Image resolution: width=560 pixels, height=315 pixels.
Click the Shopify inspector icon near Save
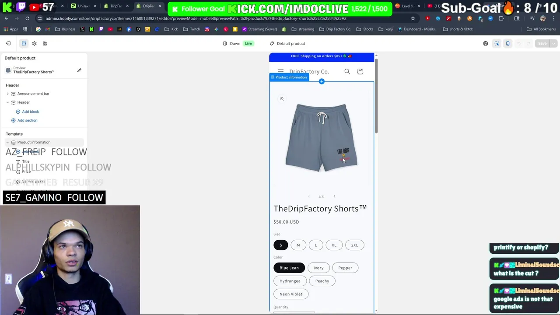[x=486, y=43]
